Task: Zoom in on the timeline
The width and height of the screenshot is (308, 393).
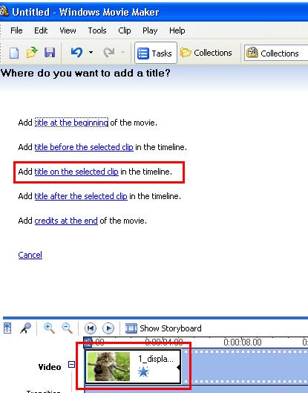Action: 49,328
